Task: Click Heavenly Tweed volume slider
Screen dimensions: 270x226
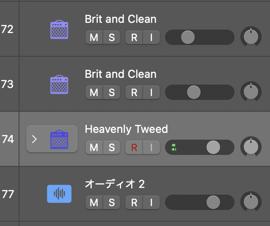Action: [x=213, y=147]
